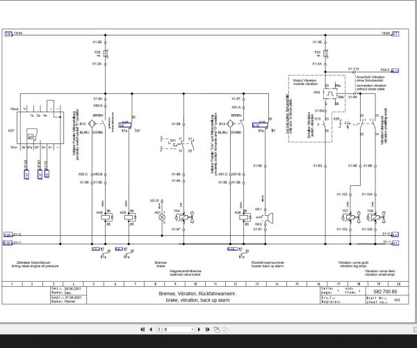Click the H14 buzzer symbol
The height and width of the screenshot is (348, 417).
[x=268, y=218]
